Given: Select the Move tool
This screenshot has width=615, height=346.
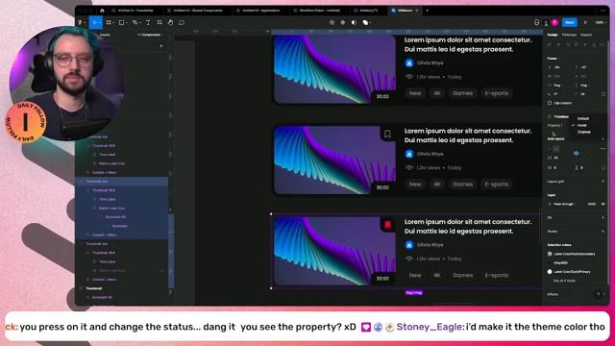Looking at the screenshot, I should pos(94,23).
